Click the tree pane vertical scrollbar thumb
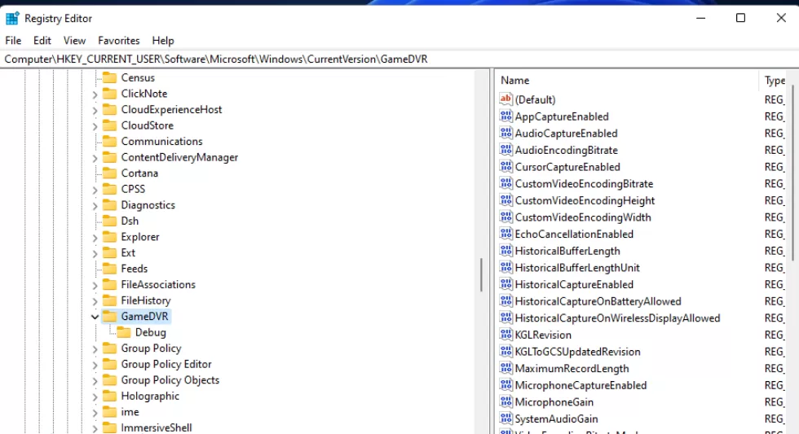The image size is (799, 434). (x=481, y=274)
